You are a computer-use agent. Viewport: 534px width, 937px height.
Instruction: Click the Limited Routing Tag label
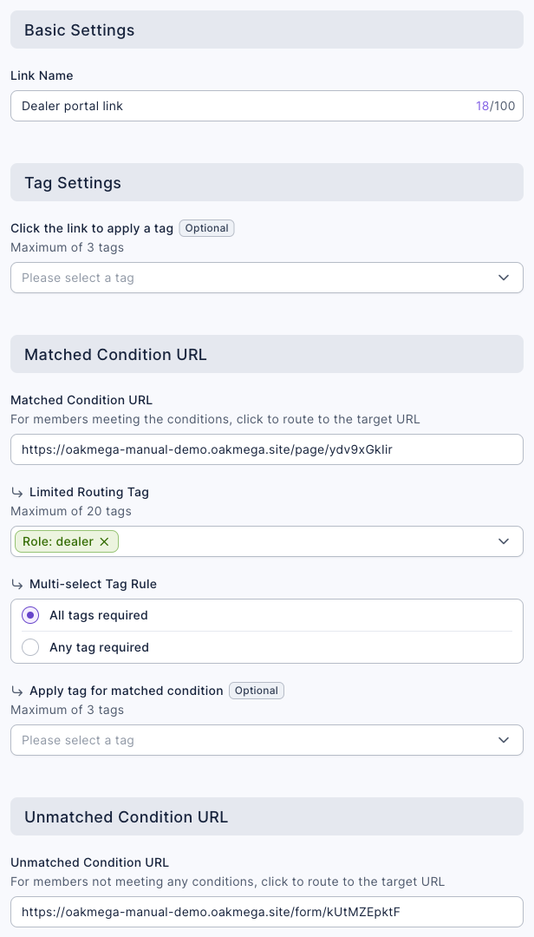[89, 493]
